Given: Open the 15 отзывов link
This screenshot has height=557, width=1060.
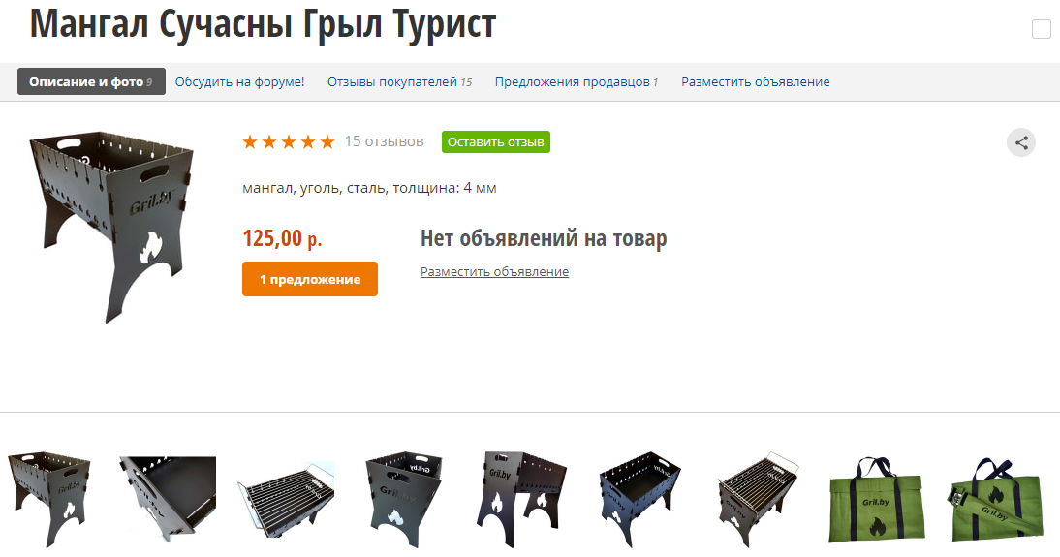Looking at the screenshot, I should tap(384, 141).
